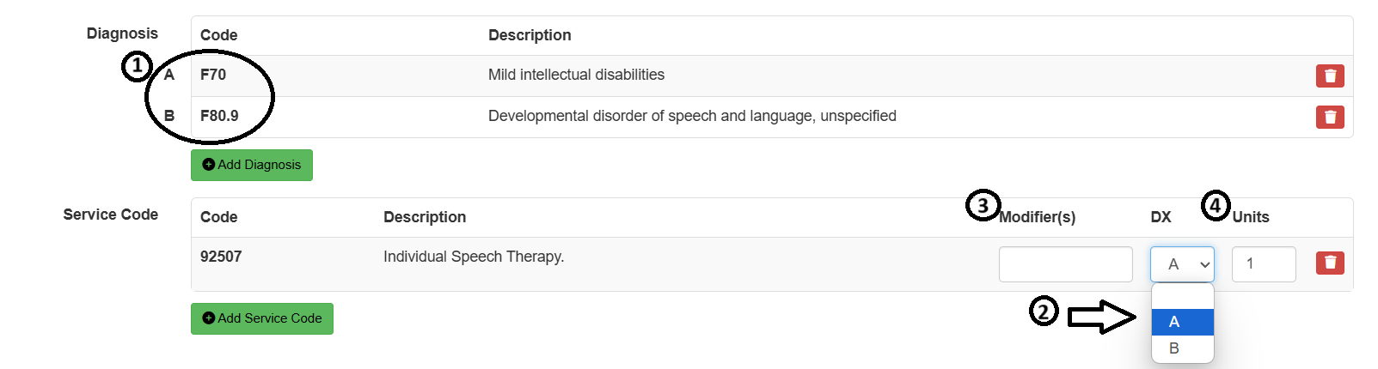Select the blank option in DX list
This screenshot has height=369, width=1378.
(x=1182, y=296)
